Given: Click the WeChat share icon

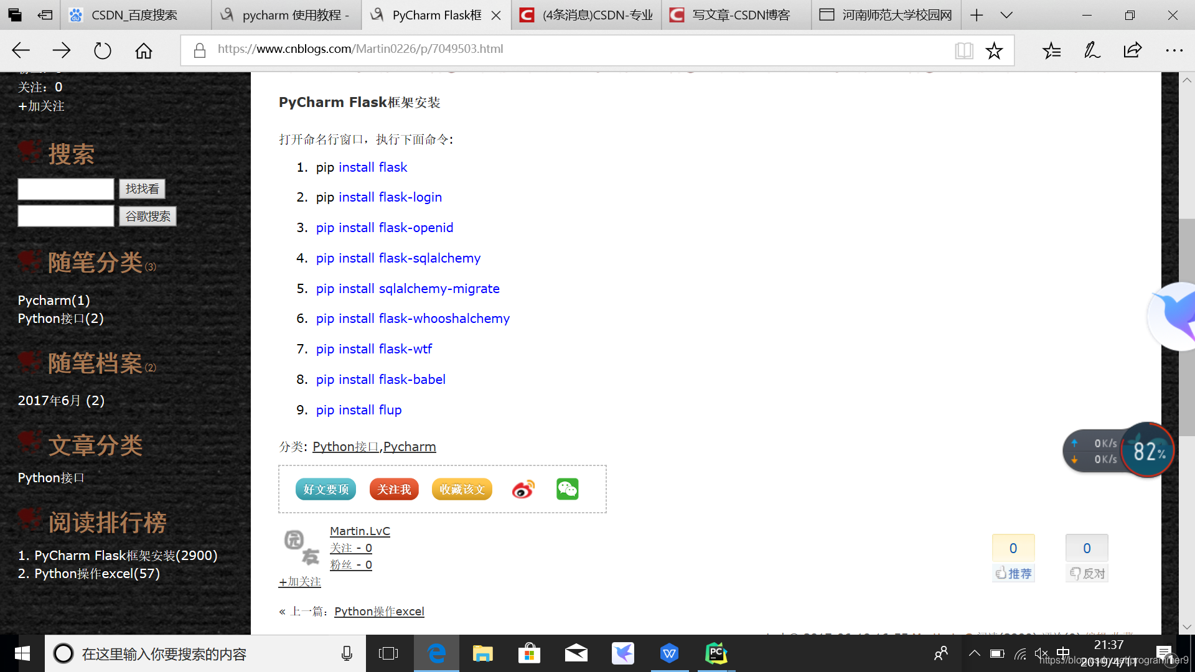Looking at the screenshot, I should click(x=567, y=489).
